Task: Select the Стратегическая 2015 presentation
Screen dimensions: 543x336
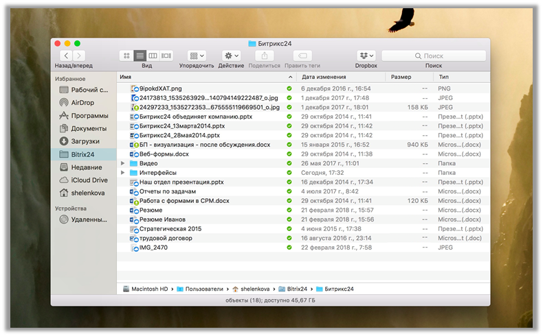Action: (170, 228)
